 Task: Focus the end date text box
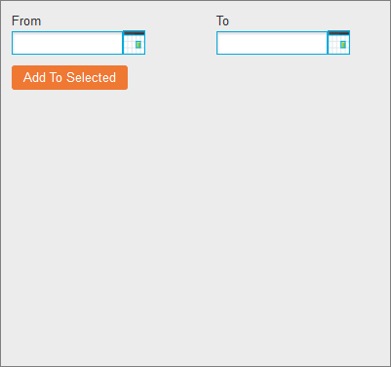coord(272,43)
